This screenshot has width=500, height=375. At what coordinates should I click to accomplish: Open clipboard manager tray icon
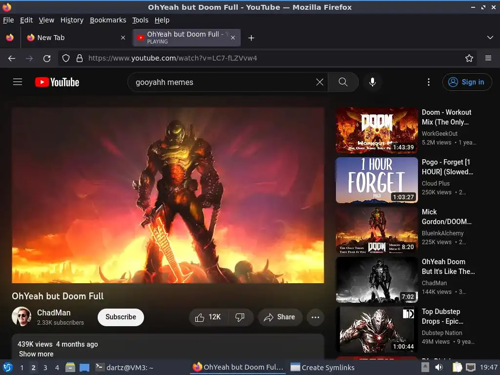click(x=457, y=367)
